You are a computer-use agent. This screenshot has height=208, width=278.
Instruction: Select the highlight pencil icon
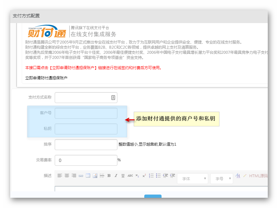(245, 176)
